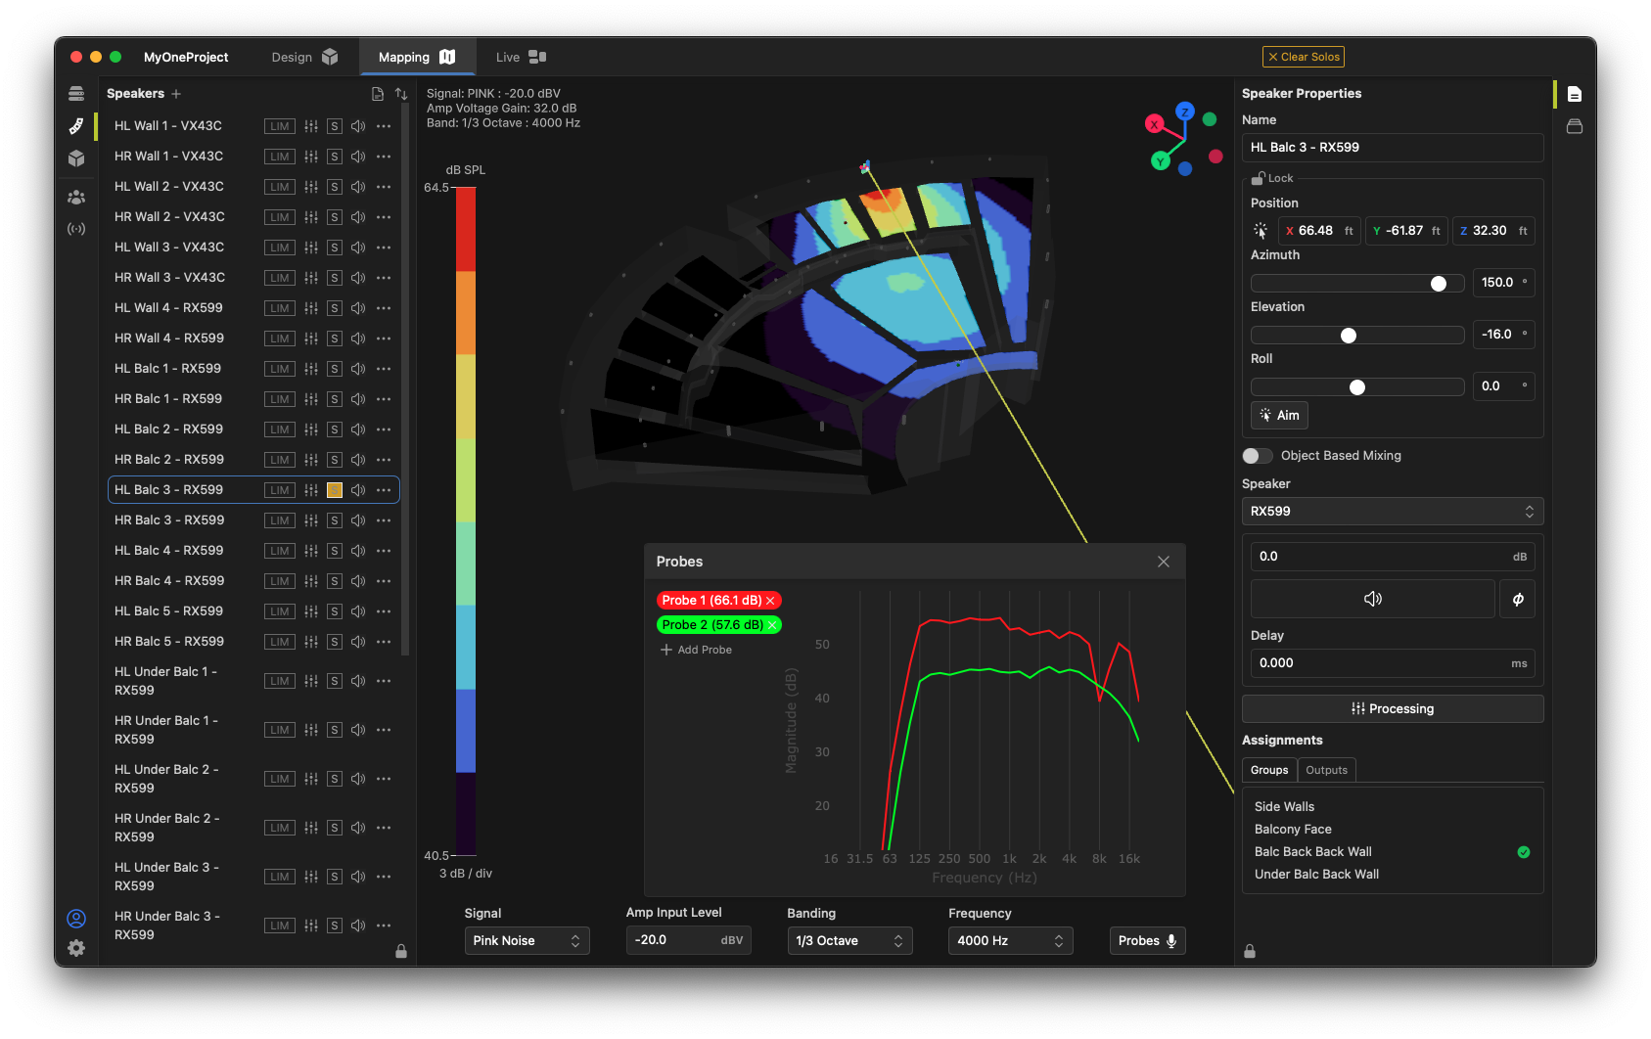Viewport: 1651px width, 1039px height.
Task: Click the add speaker plus icon
Action: click(176, 94)
